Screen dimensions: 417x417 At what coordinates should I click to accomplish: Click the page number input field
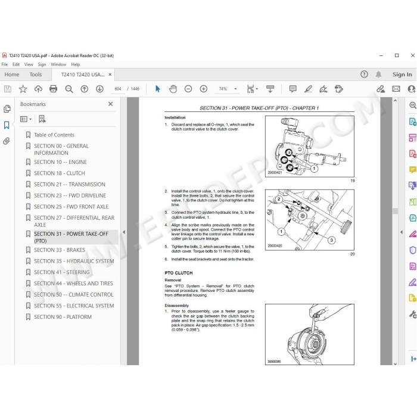pos(117,89)
